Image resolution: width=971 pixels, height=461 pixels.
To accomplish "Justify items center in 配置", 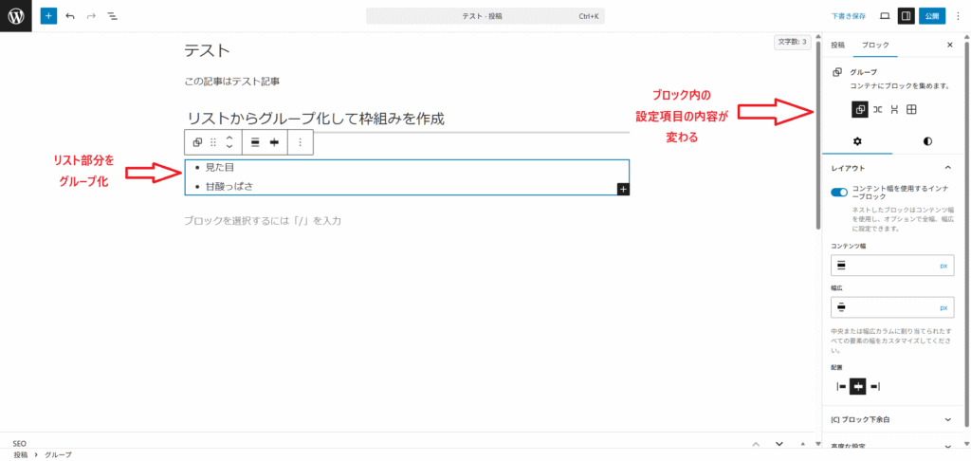I will (857, 387).
